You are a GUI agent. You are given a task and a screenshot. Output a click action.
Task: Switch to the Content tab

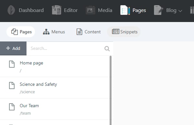click(88, 32)
